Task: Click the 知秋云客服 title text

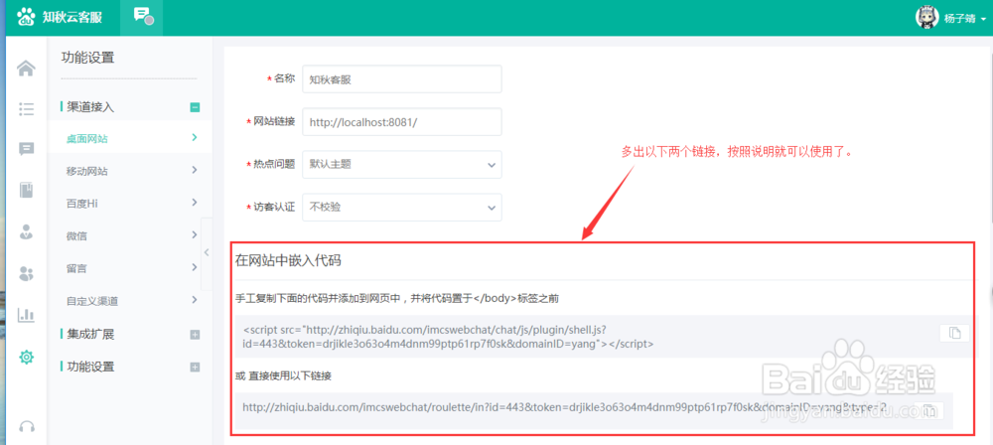Action: pyautogui.click(x=72, y=18)
